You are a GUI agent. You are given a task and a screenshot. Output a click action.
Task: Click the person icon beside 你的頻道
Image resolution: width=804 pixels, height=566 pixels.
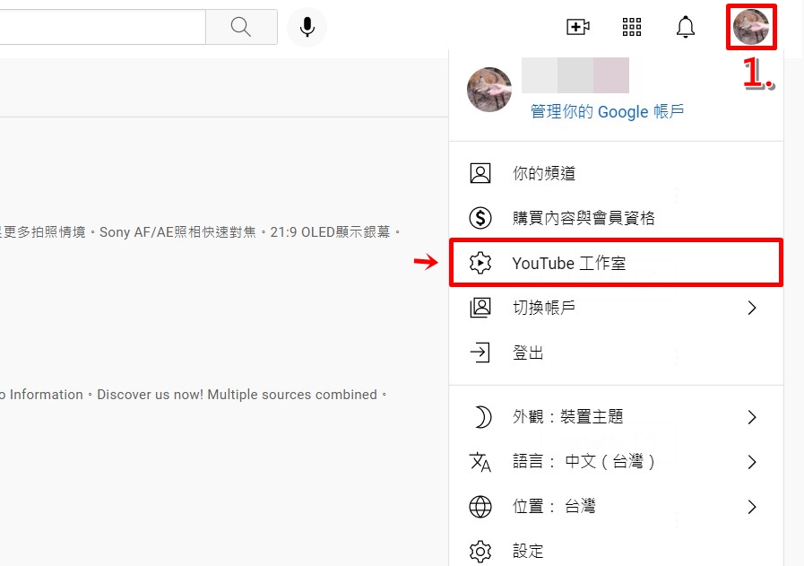480,173
